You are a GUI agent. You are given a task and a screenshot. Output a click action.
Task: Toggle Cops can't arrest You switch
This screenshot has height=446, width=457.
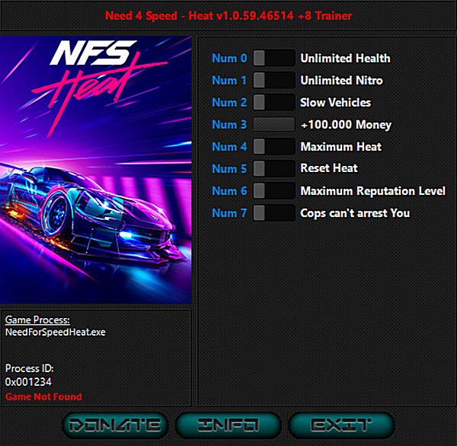point(273,212)
